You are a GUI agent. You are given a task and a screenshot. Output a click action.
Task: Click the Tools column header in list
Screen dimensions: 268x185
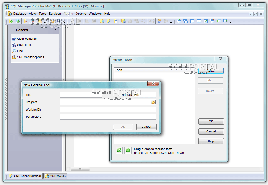pos(154,70)
